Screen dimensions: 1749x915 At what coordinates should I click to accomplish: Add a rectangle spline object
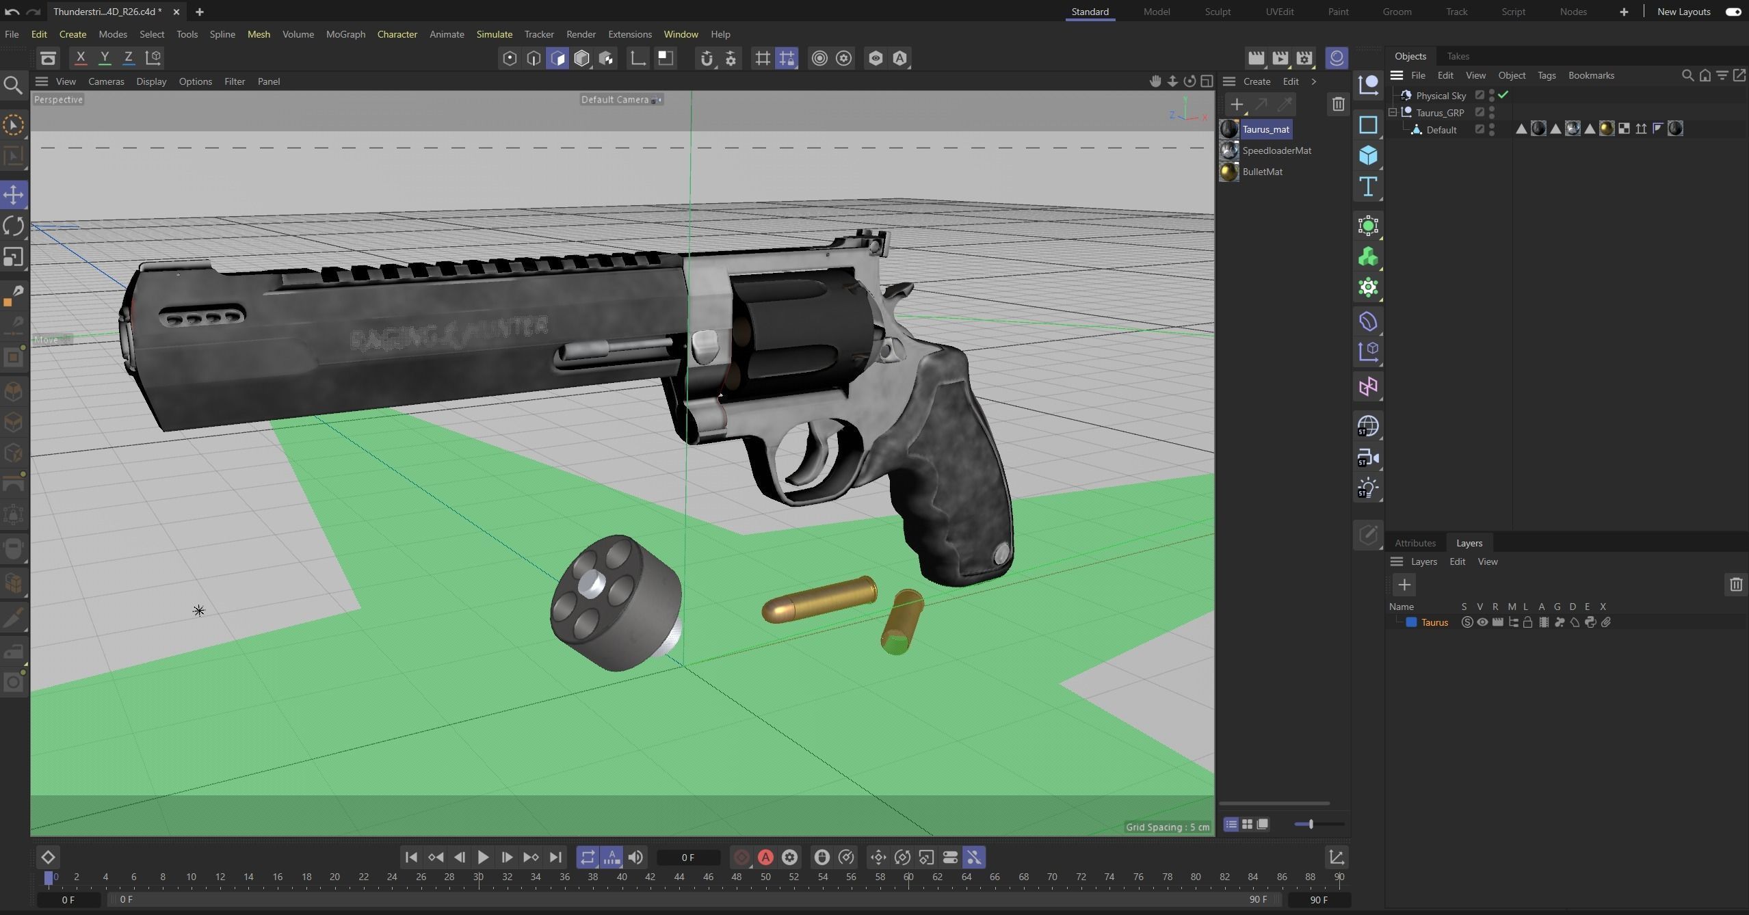1368,124
